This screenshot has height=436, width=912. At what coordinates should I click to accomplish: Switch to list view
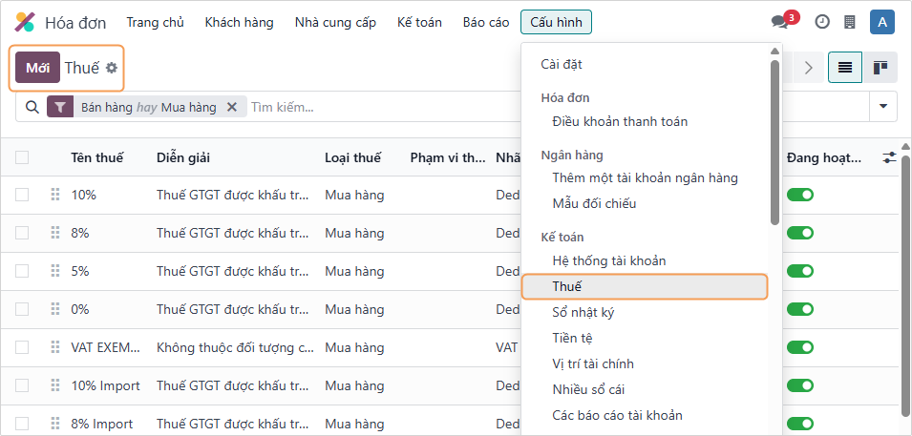[x=845, y=68]
